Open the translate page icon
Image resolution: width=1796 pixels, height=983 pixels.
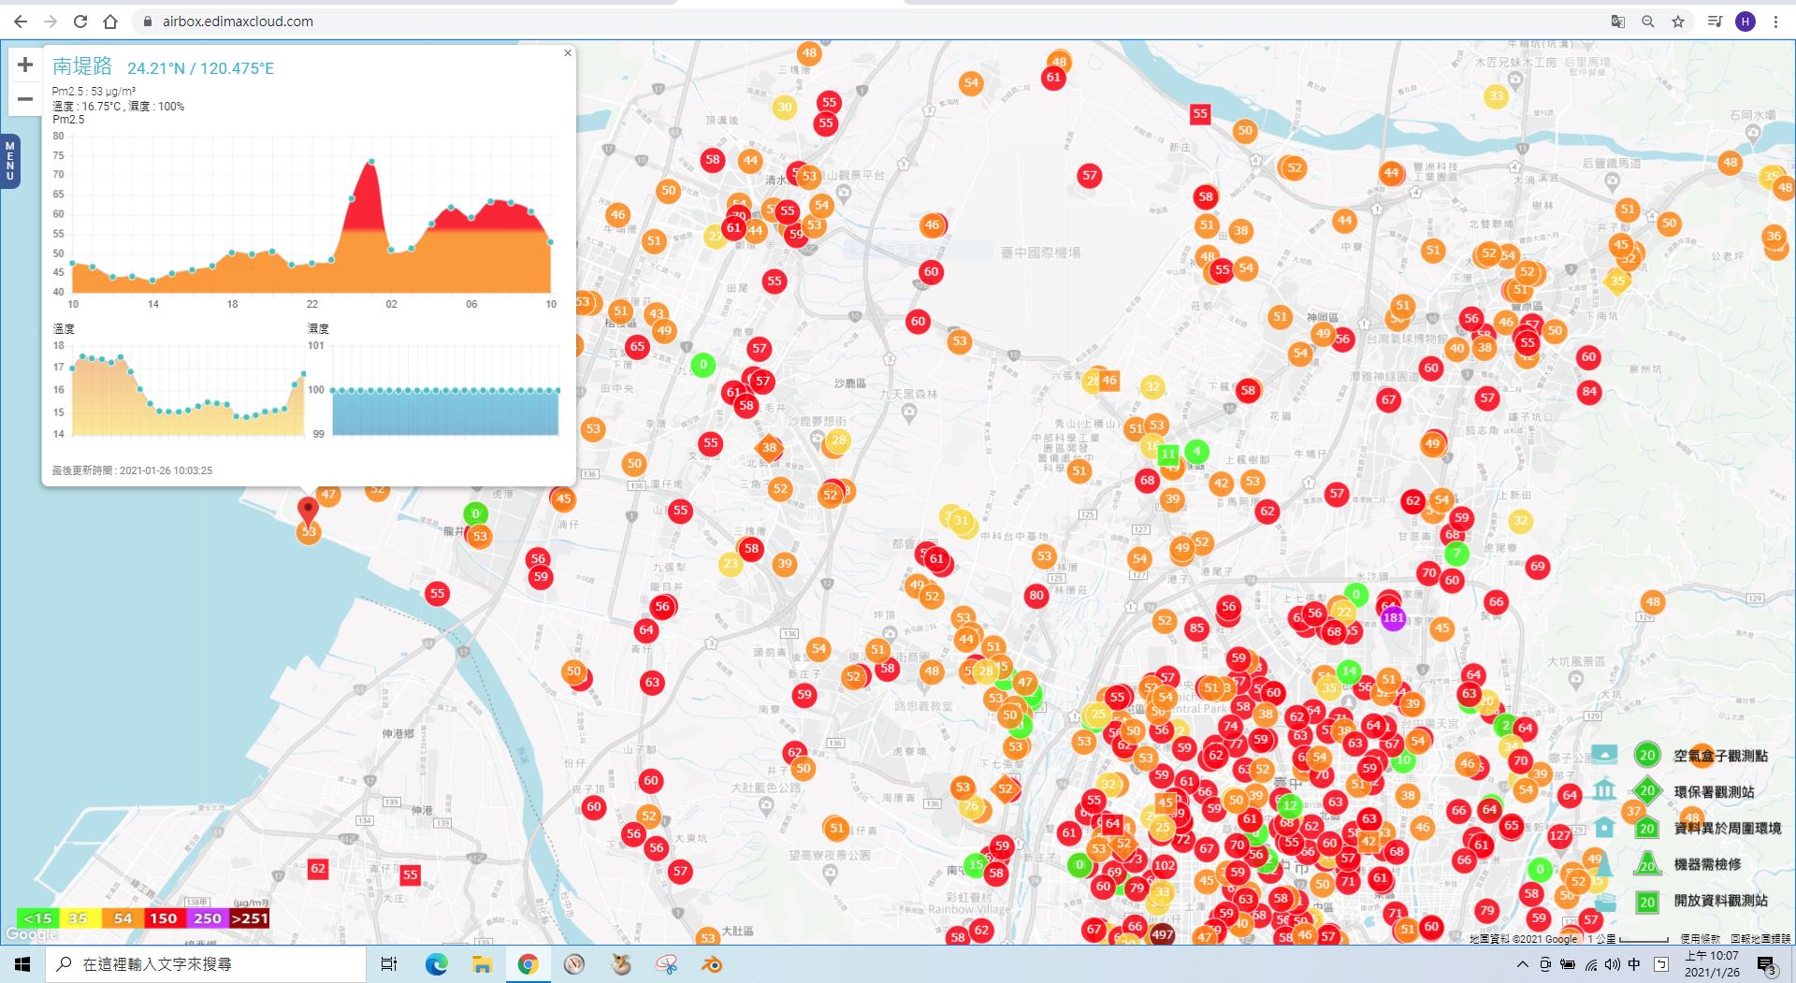[1617, 22]
